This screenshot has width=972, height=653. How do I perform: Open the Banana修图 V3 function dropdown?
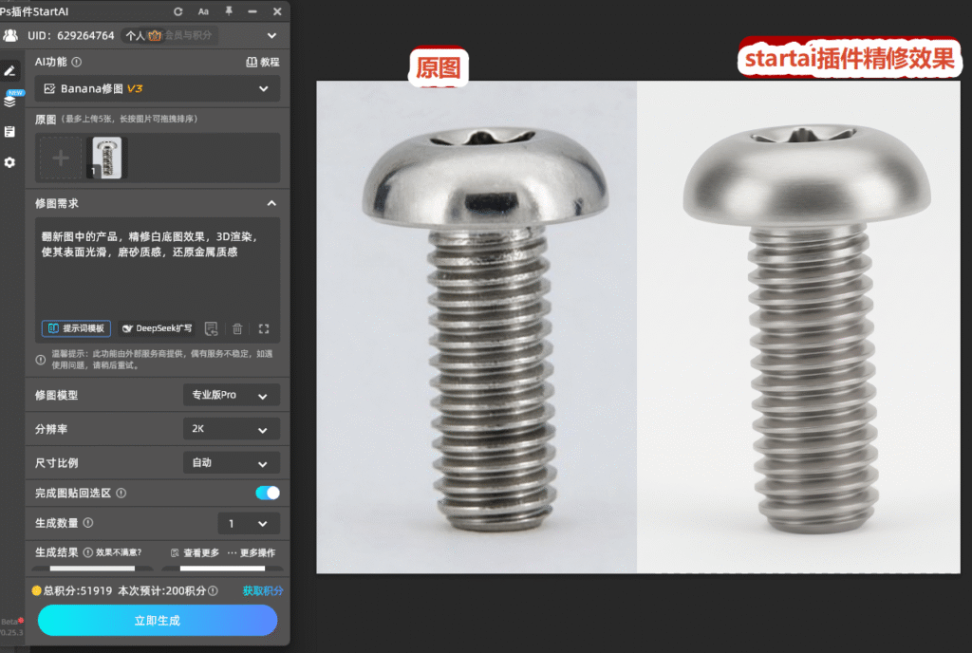coord(157,88)
